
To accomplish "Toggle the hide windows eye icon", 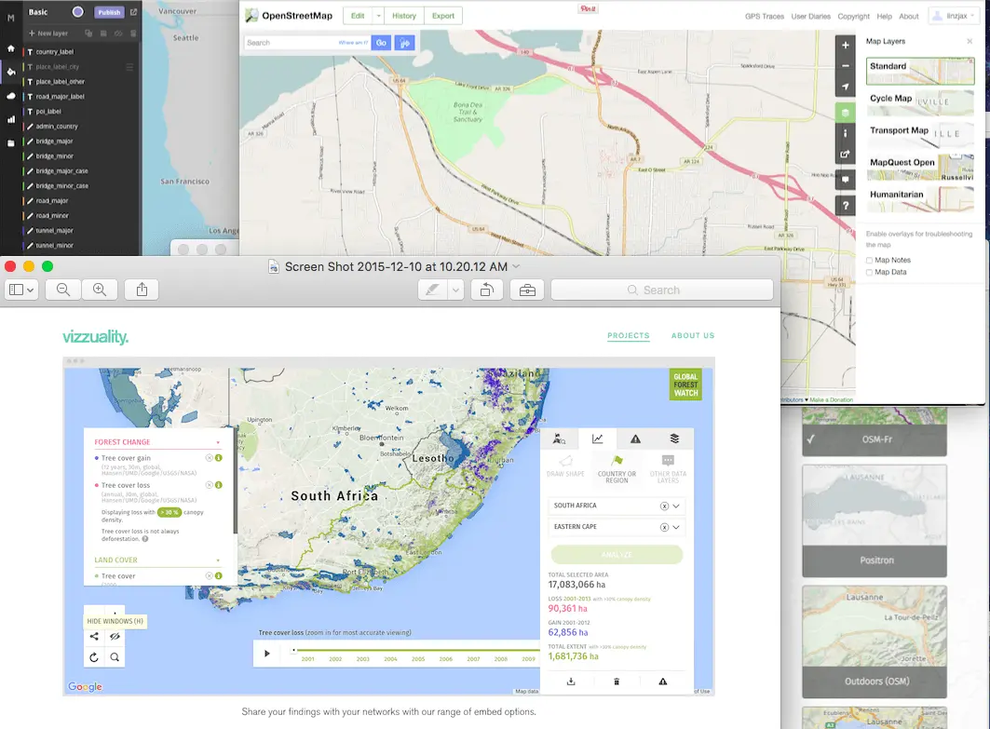I will click(115, 636).
